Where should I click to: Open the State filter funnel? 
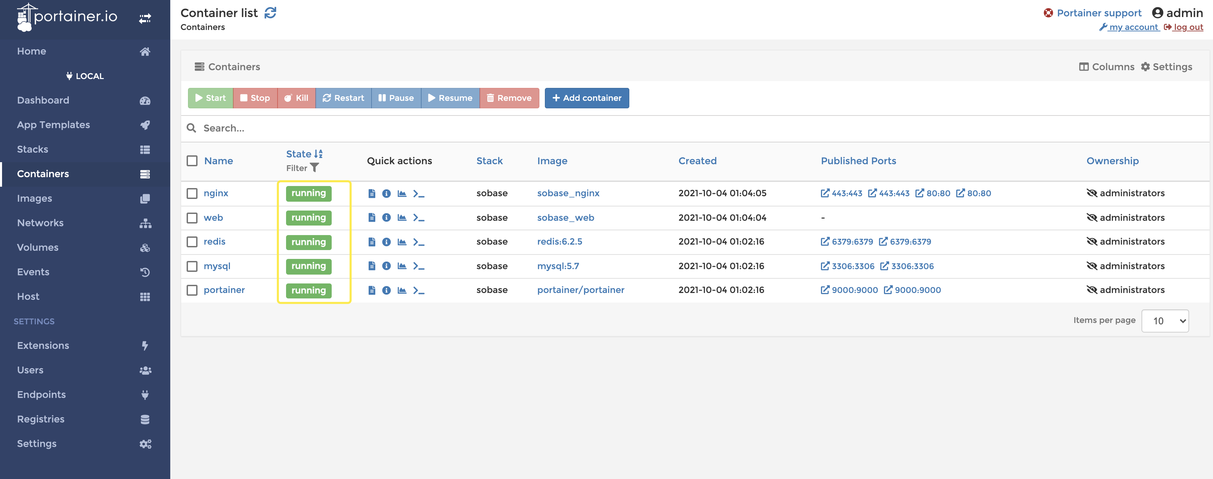point(314,168)
